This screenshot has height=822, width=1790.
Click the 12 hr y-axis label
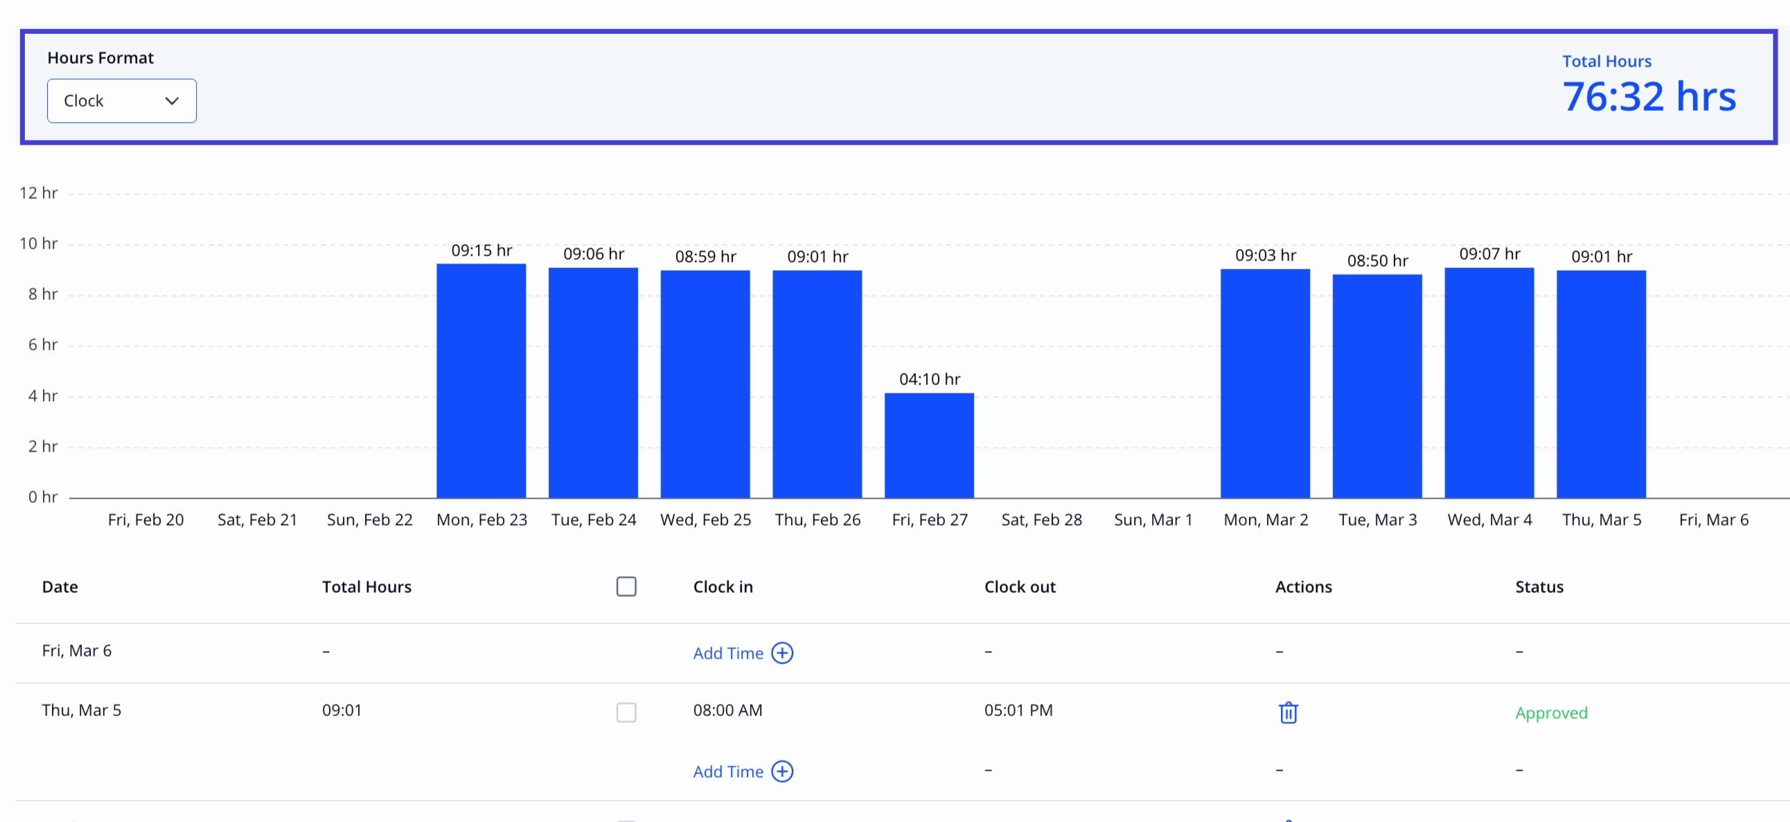pos(38,193)
